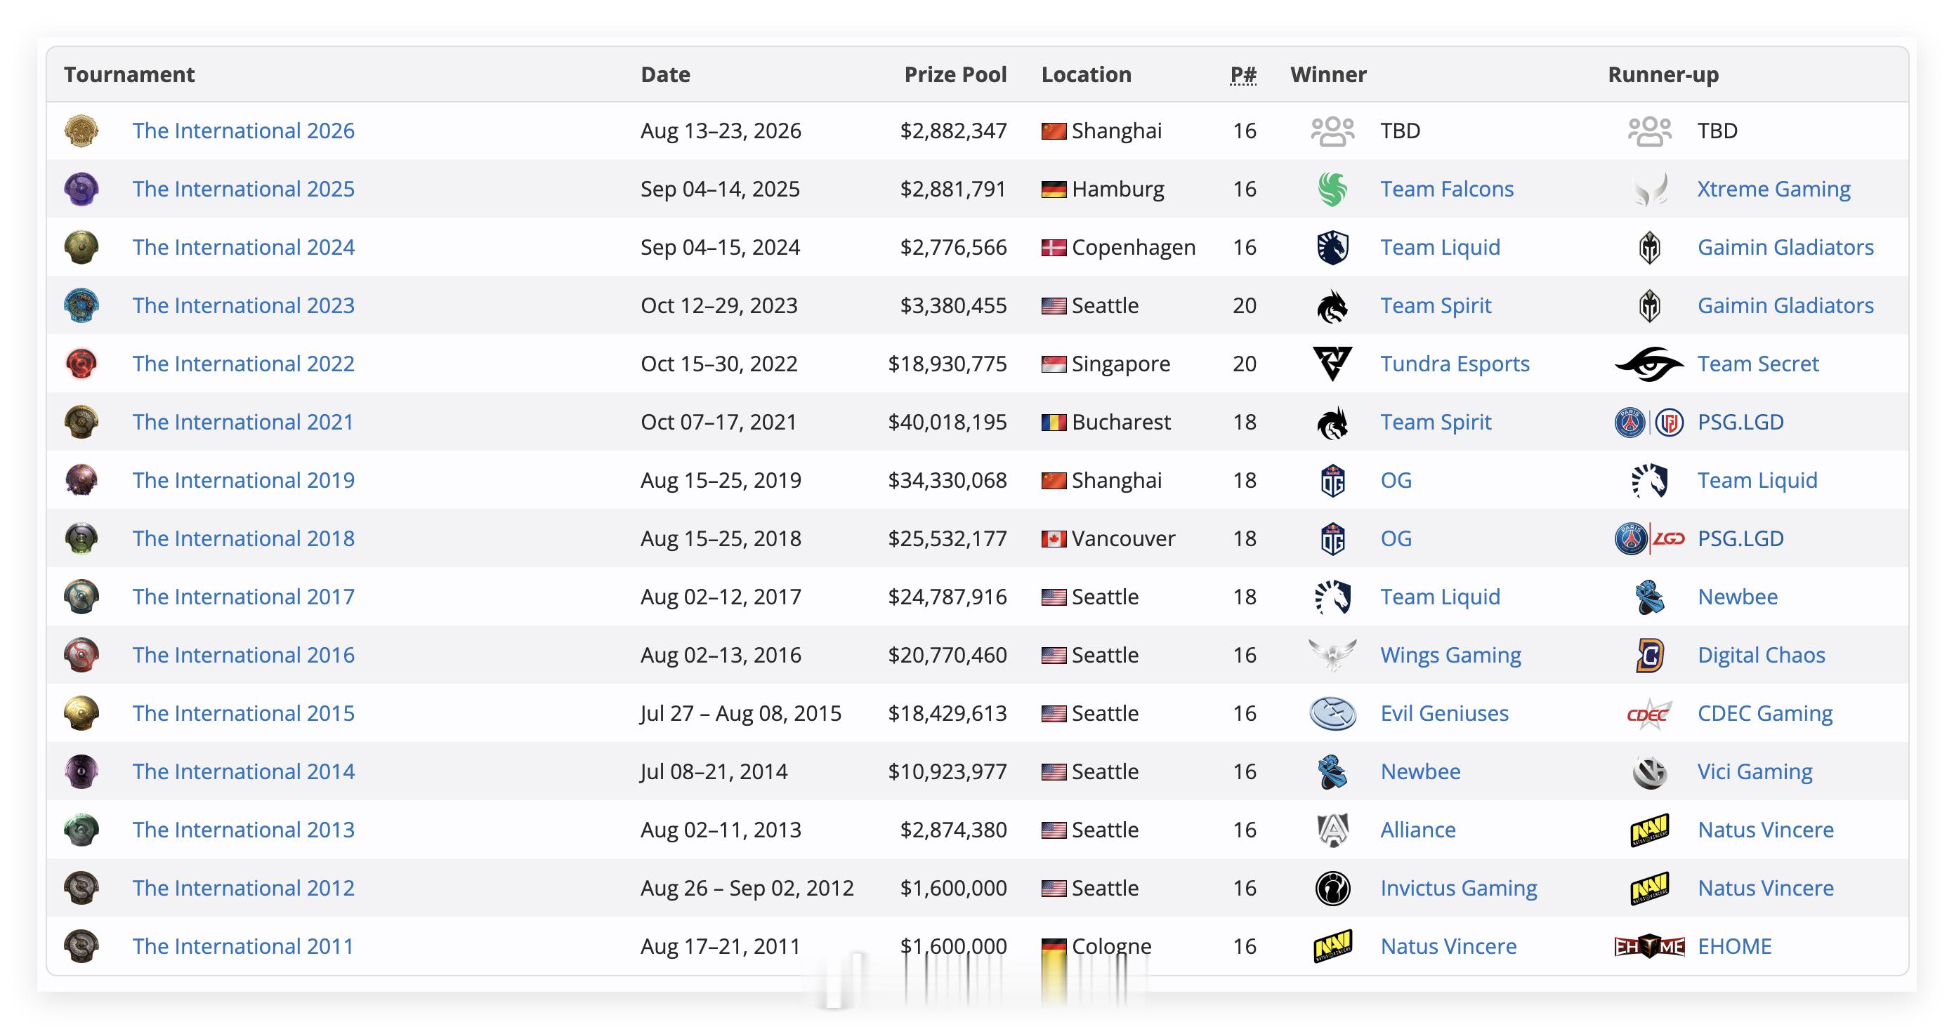This screenshot has width=1954, height=1029.
Task: Open The International 2019 link
Action: point(244,480)
